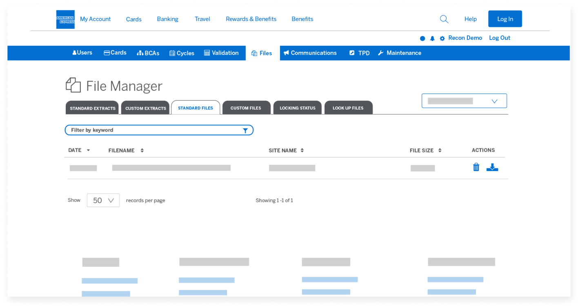Open search with the magnifying glass icon
580x306 pixels.
pyautogui.click(x=444, y=19)
